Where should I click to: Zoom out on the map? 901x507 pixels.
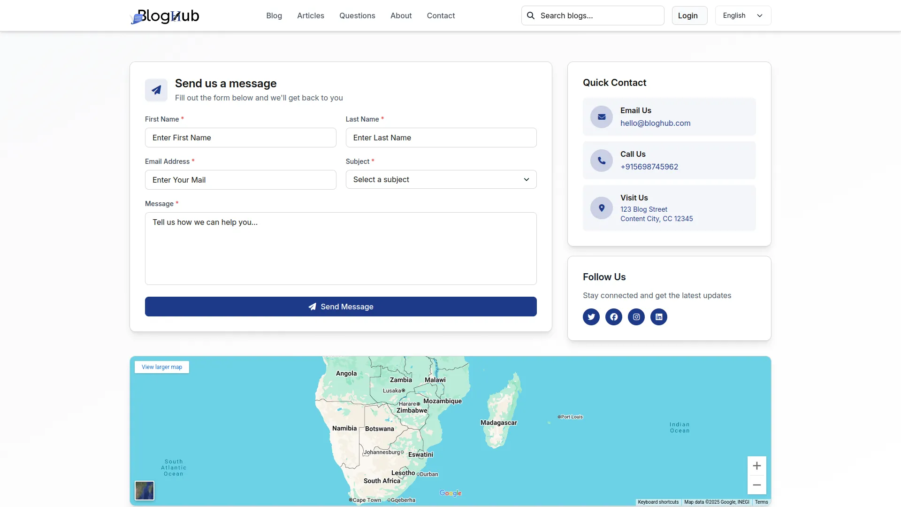coord(756,485)
